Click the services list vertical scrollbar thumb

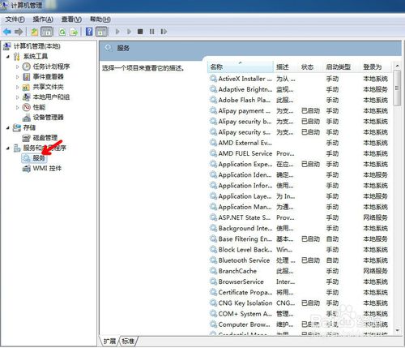coord(397,88)
